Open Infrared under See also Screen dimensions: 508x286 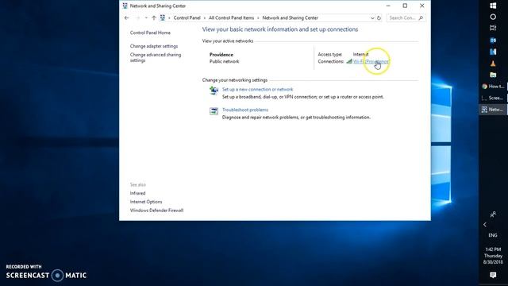(137, 193)
